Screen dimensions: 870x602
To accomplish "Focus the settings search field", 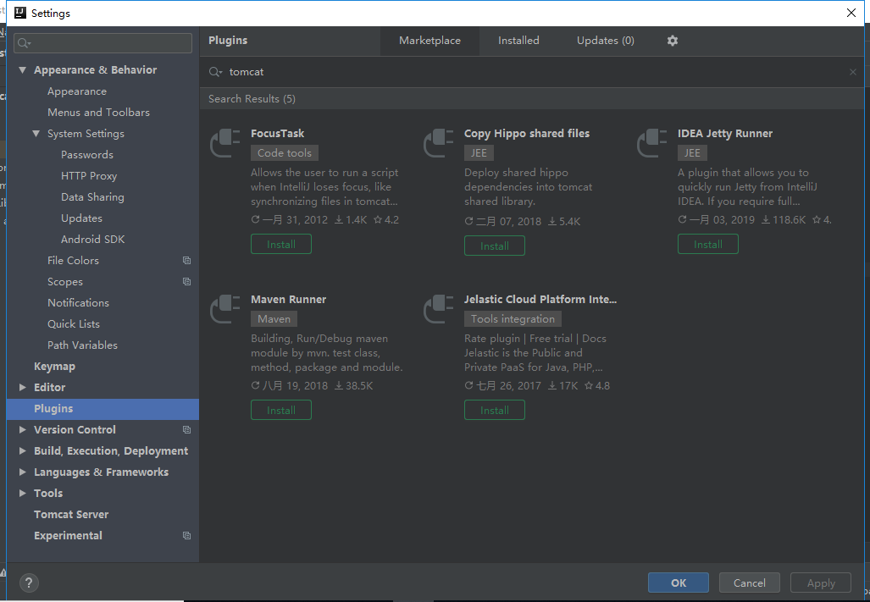I will point(103,43).
